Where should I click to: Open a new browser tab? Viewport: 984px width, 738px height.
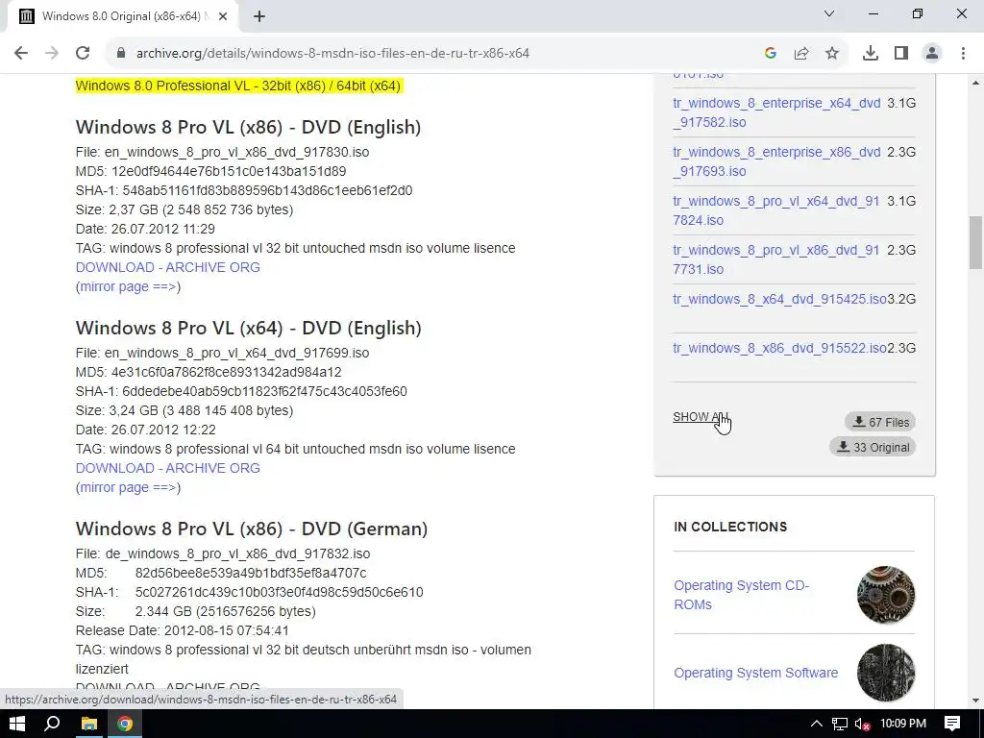click(x=259, y=17)
